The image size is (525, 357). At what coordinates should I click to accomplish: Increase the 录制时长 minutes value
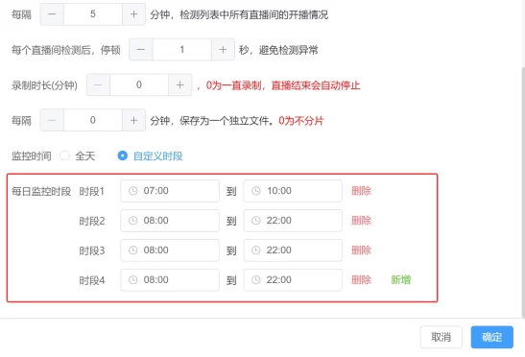[x=180, y=85]
